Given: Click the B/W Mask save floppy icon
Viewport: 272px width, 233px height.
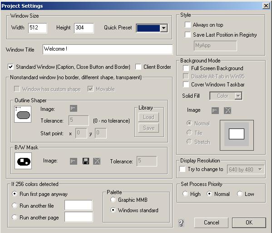Looking at the screenshot, I should (x=86, y=161).
